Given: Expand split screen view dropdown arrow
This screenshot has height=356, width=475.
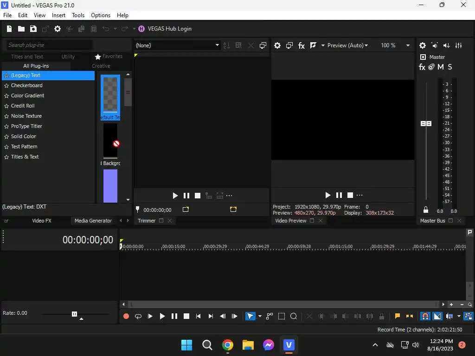Looking at the screenshot, I should click(x=323, y=45).
